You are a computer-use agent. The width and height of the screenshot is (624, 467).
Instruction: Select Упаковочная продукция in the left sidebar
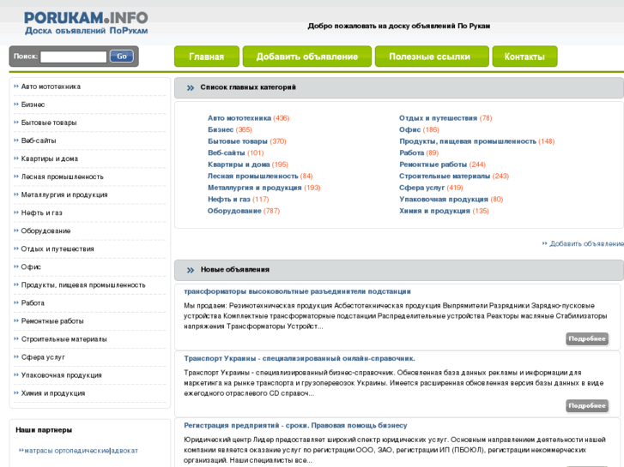click(x=61, y=375)
